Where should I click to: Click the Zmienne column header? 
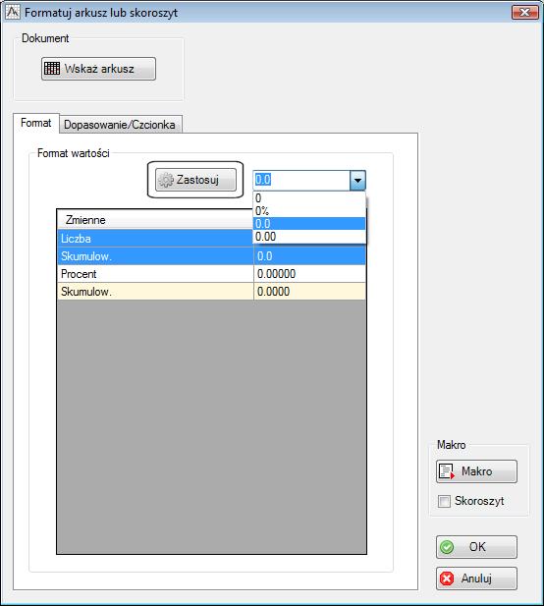(x=155, y=220)
